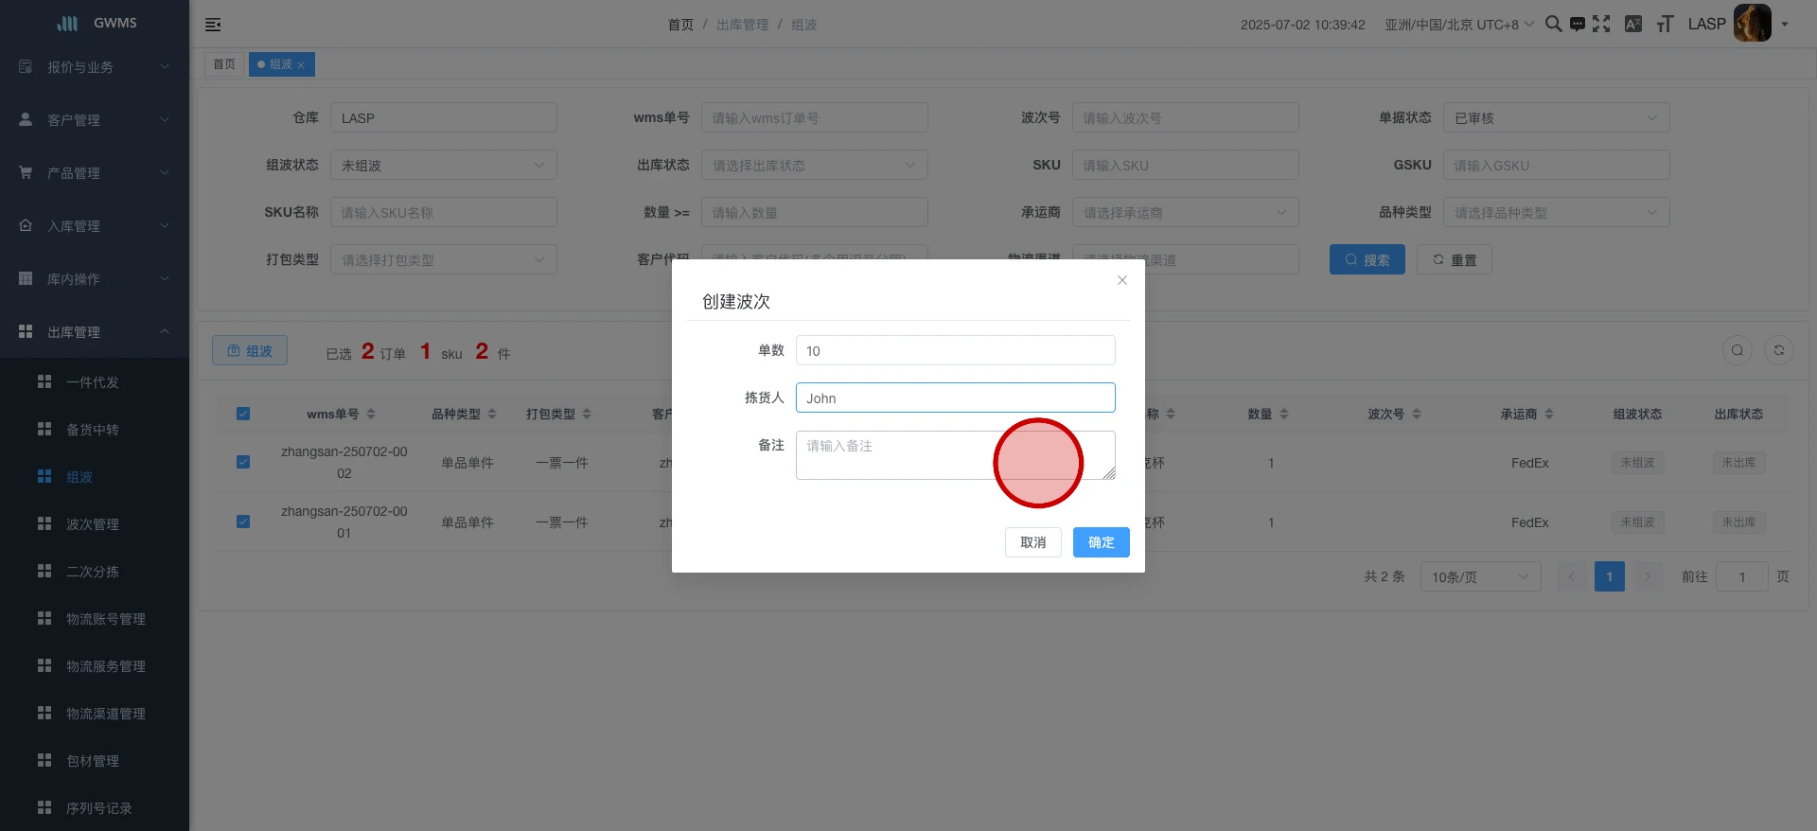
Task: Open the font size adjustment icon
Action: click(x=1665, y=24)
